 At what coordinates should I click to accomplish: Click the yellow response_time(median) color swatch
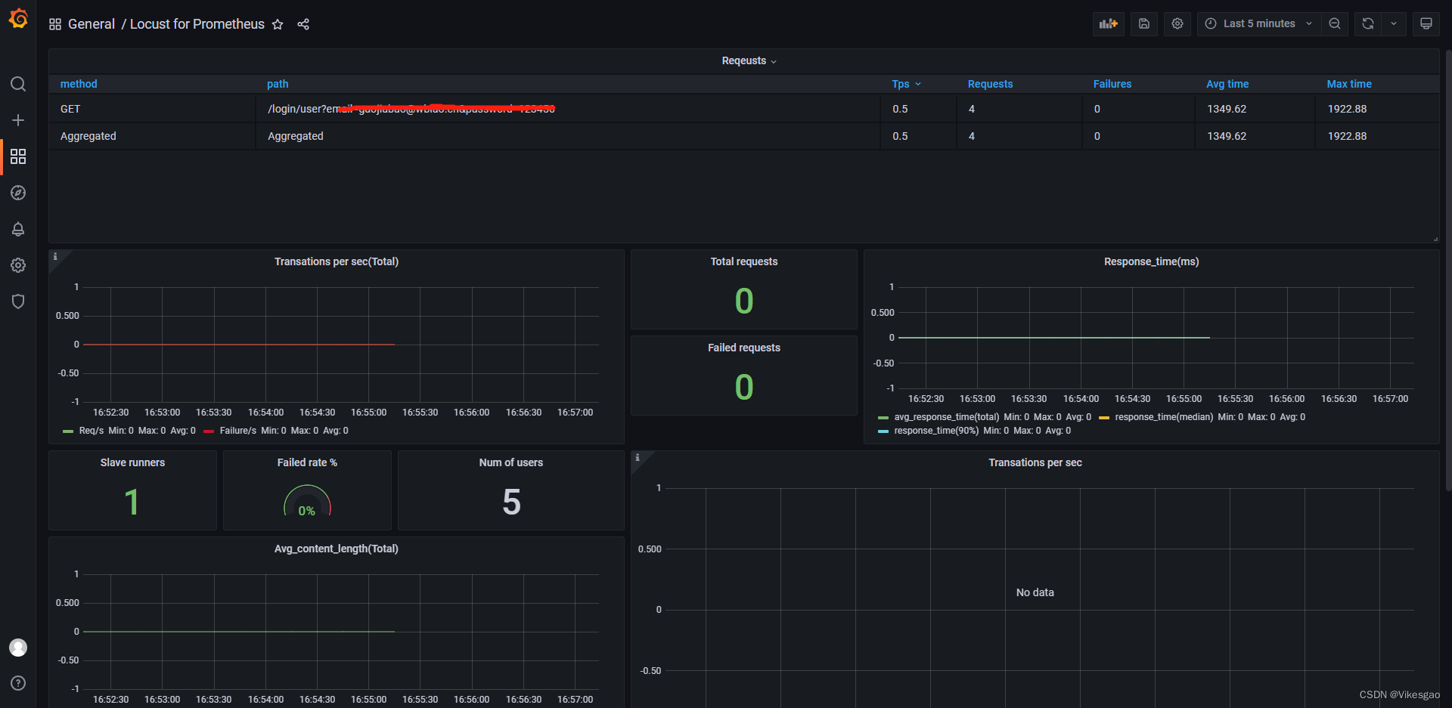pyautogui.click(x=1104, y=418)
